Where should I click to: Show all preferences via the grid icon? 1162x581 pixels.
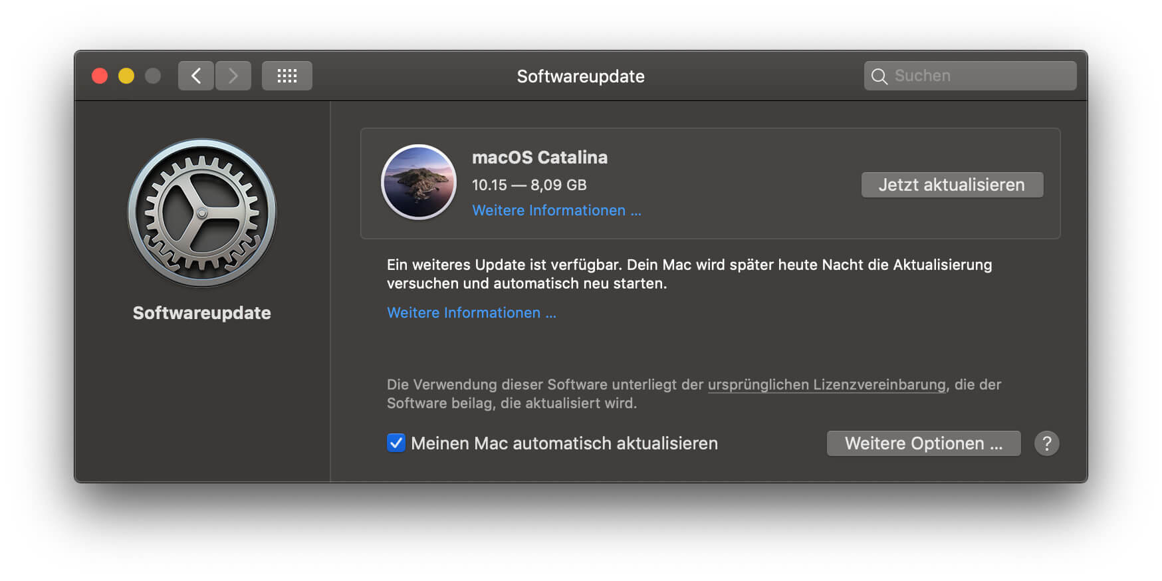[287, 76]
